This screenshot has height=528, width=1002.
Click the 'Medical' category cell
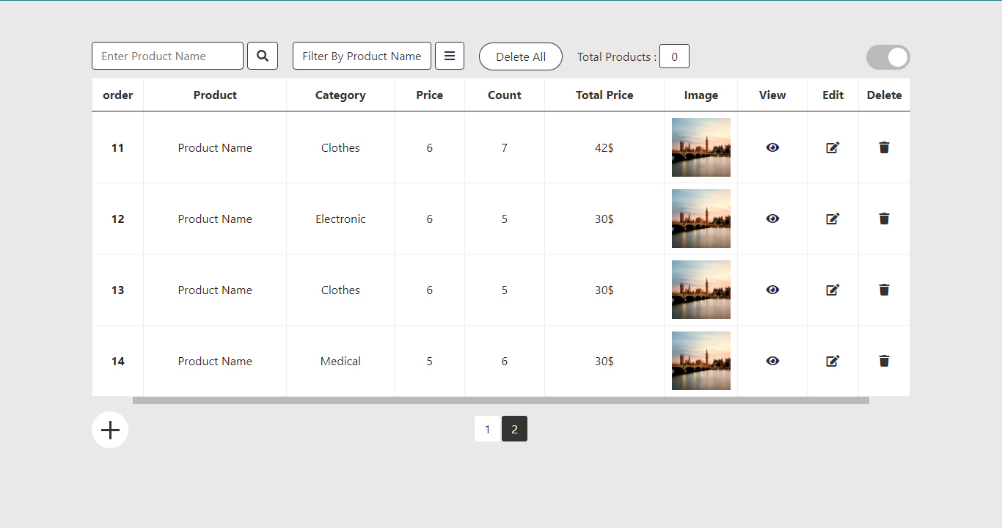click(x=340, y=361)
